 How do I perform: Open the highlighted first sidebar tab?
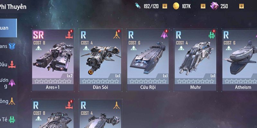(8, 28)
